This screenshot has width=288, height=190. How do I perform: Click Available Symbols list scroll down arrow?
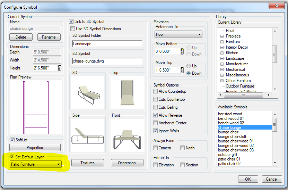pyautogui.click(x=275, y=163)
